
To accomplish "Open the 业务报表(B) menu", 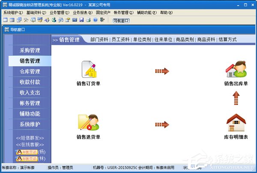I will (83, 12).
